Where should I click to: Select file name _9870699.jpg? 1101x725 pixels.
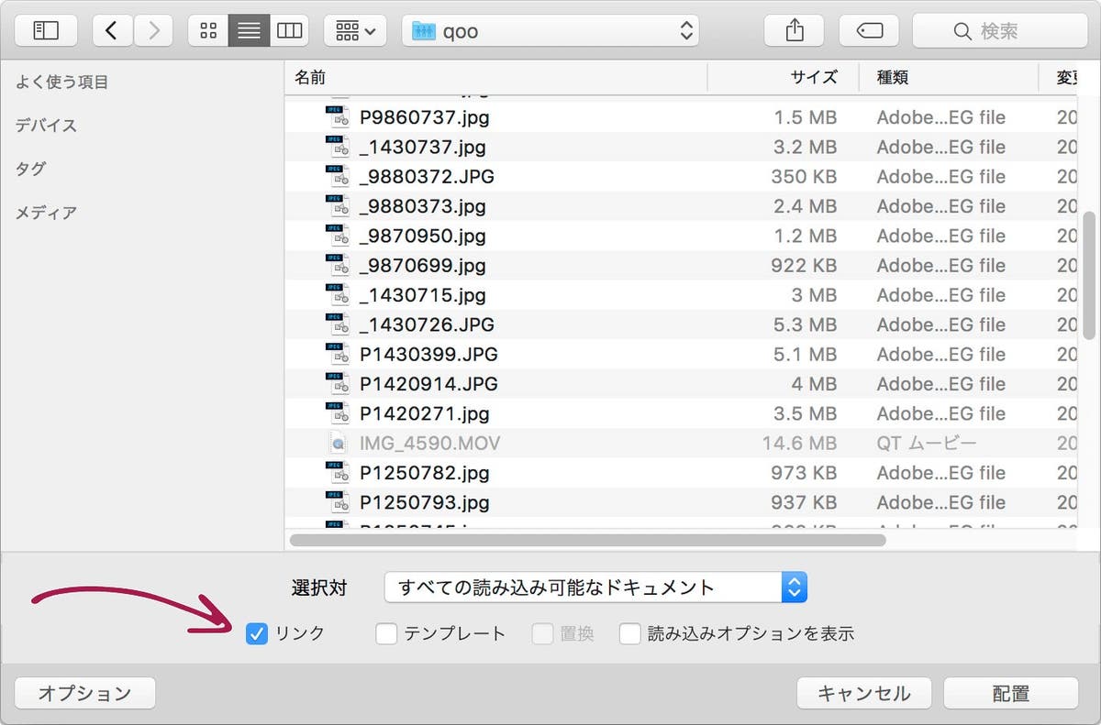tap(422, 266)
